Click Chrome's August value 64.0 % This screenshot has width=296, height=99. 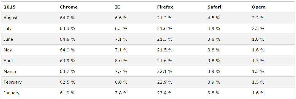pyautogui.click(x=68, y=18)
